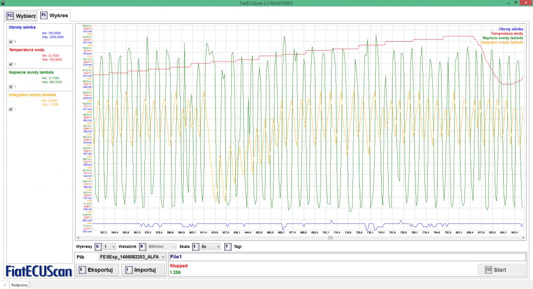Screen dimensions: 533x289
Task: Open the Wykresy count dropdown
Action: (x=110, y=246)
